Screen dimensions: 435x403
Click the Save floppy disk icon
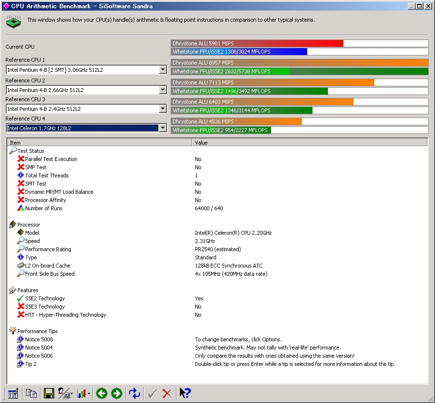tap(49, 393)
